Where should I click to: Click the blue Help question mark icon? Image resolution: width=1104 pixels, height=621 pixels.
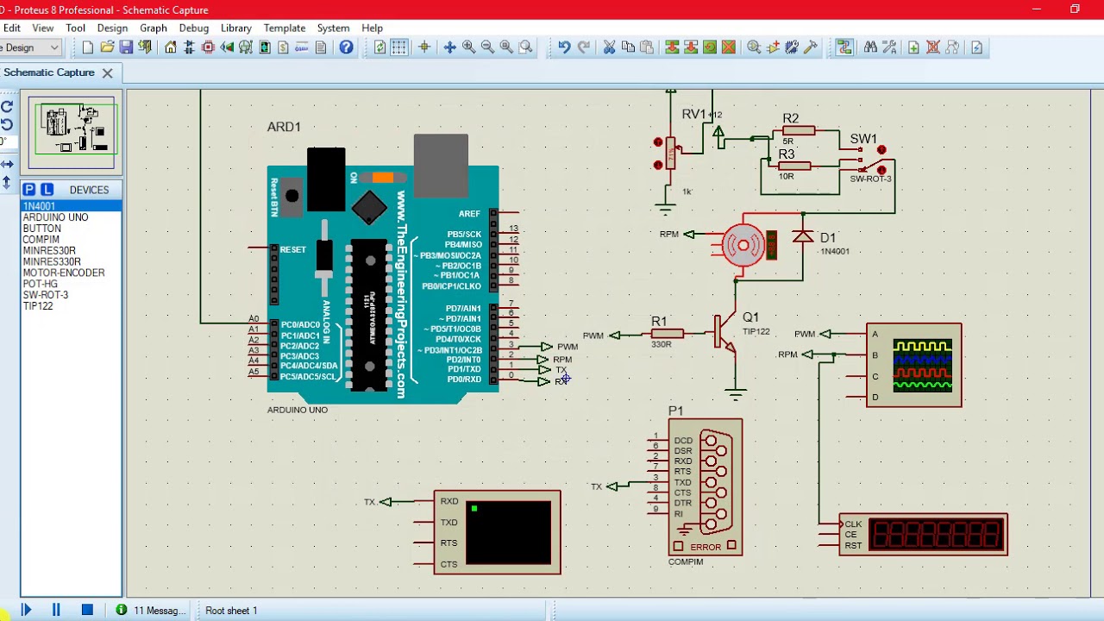click(x=346, y=47)
